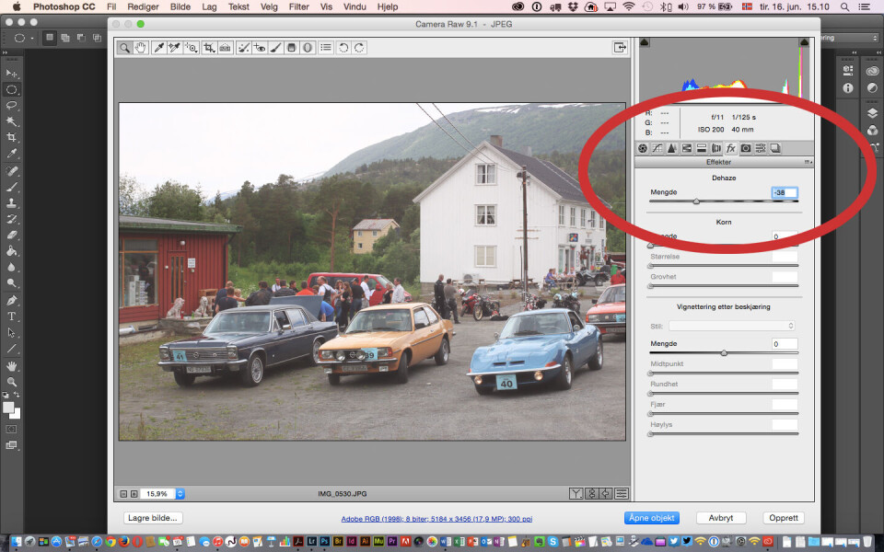Expand the vignette Stil dropdown
Viewport: 884px width, 552px height.
pyautogui.click(x=732, y=326)
